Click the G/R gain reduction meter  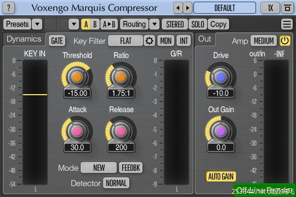click(x=177, y=122)
